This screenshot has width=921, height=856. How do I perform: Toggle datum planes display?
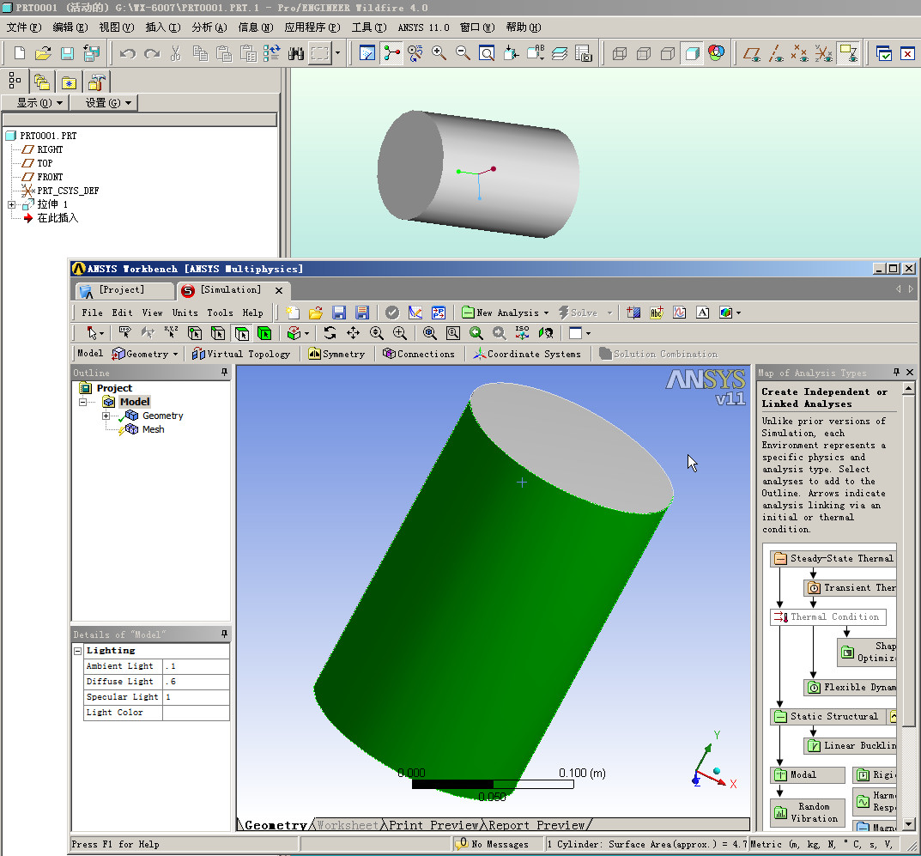pos(752,53)
